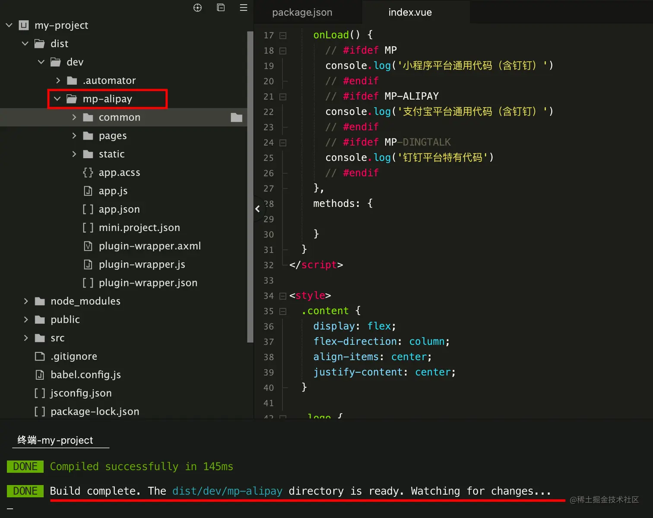The height and width of the screenshot is (518, 653).
Task: Expand the src folder chevron
Action: pyautogui.click(x=25, y=338)
